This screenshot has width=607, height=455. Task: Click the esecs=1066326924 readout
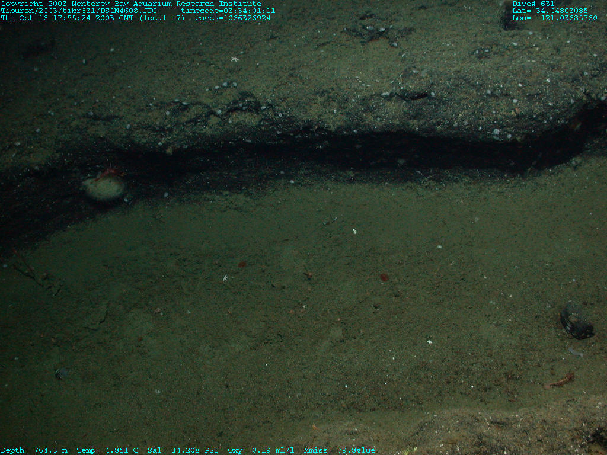point(232,18)
